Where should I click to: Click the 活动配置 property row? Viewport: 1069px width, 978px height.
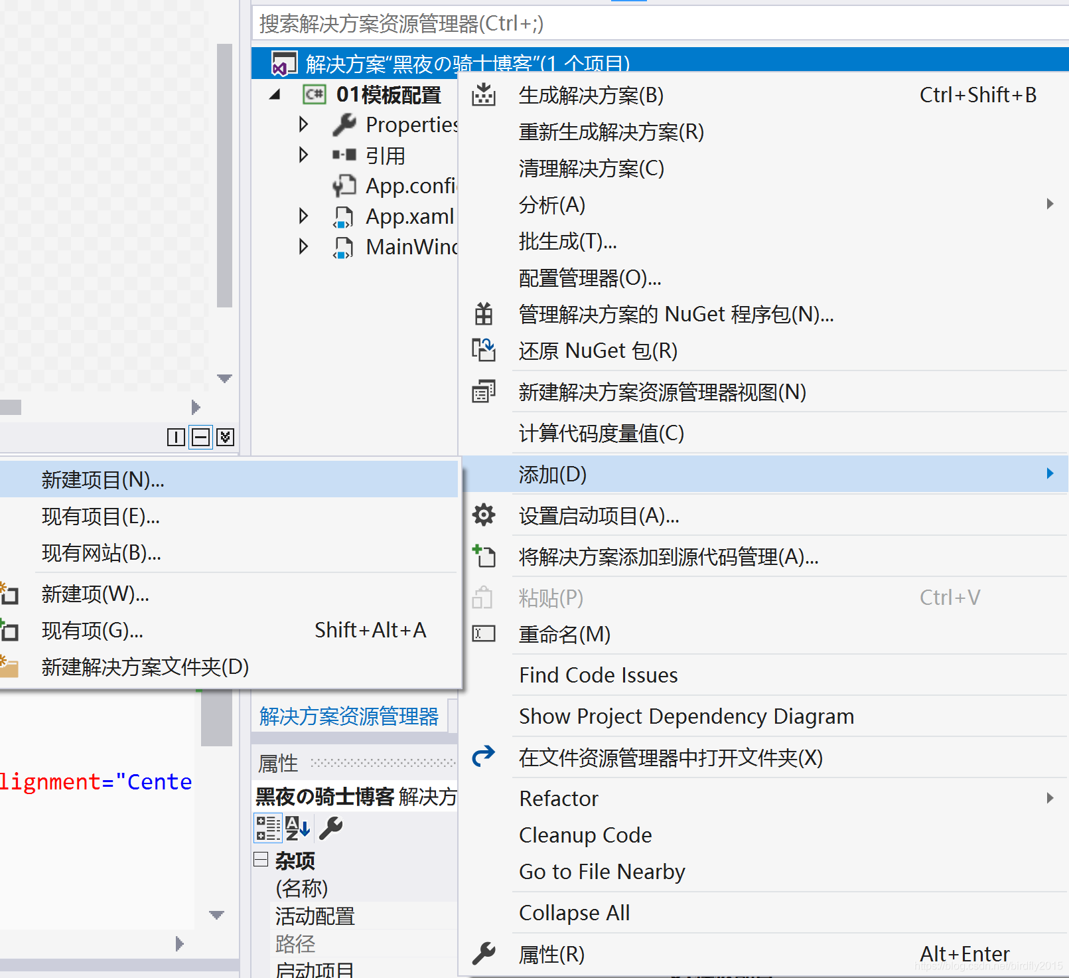click(364, 916)
